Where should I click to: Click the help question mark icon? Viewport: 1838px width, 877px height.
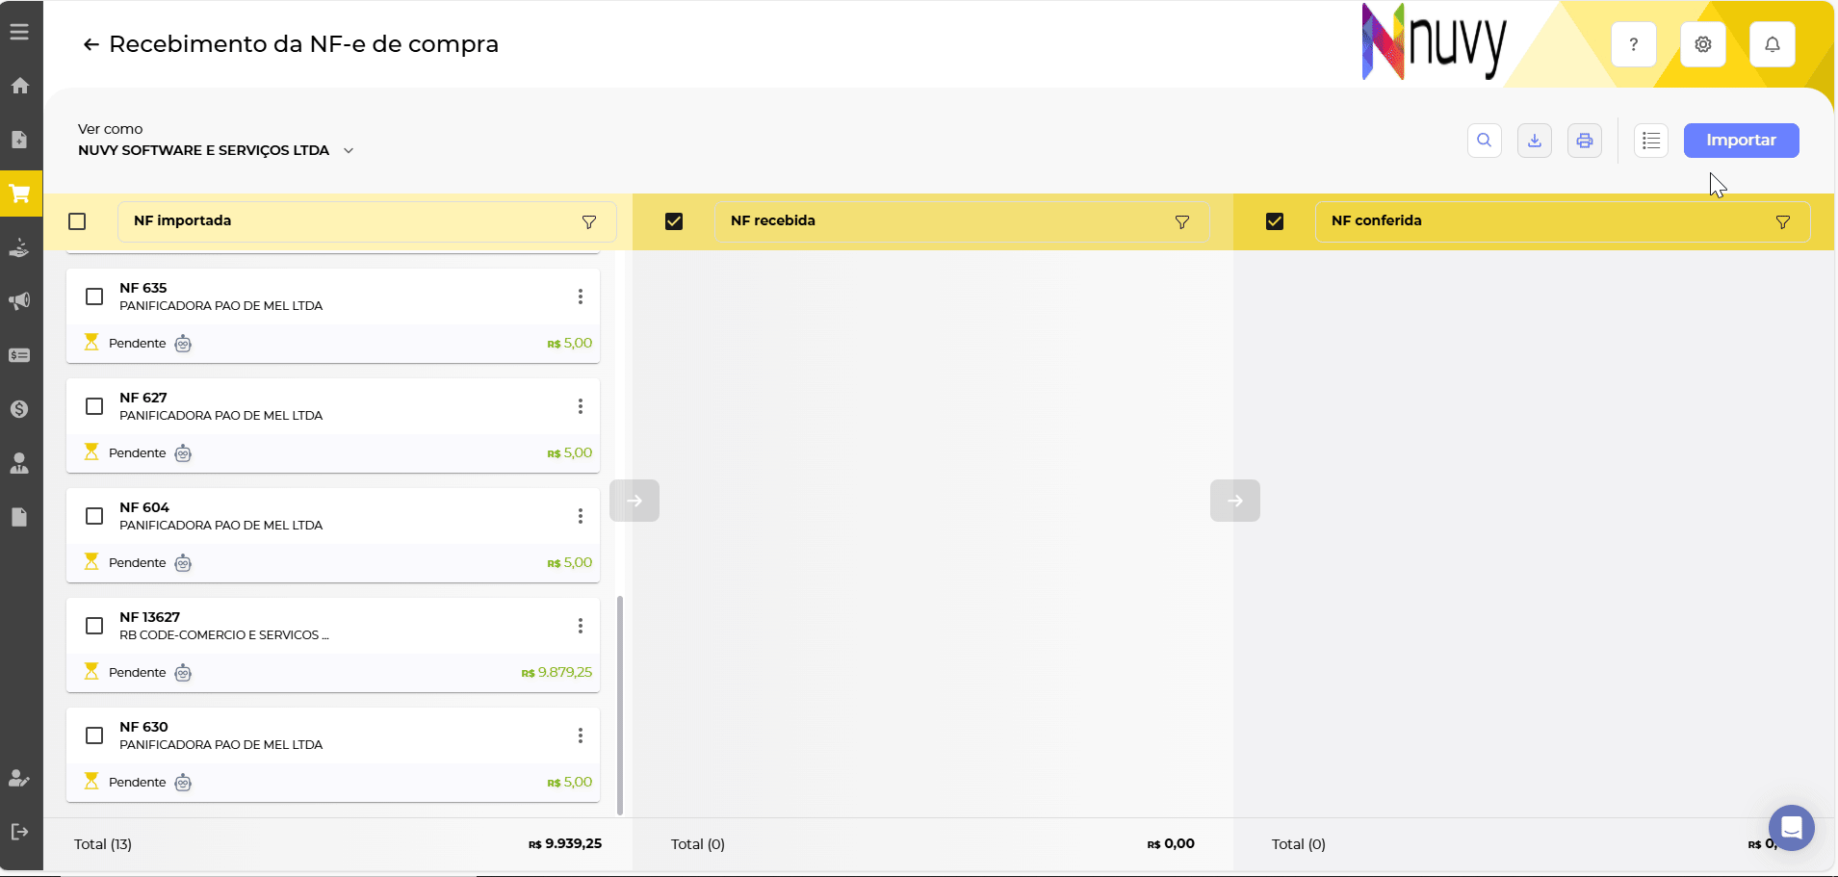coord(1633,44)
